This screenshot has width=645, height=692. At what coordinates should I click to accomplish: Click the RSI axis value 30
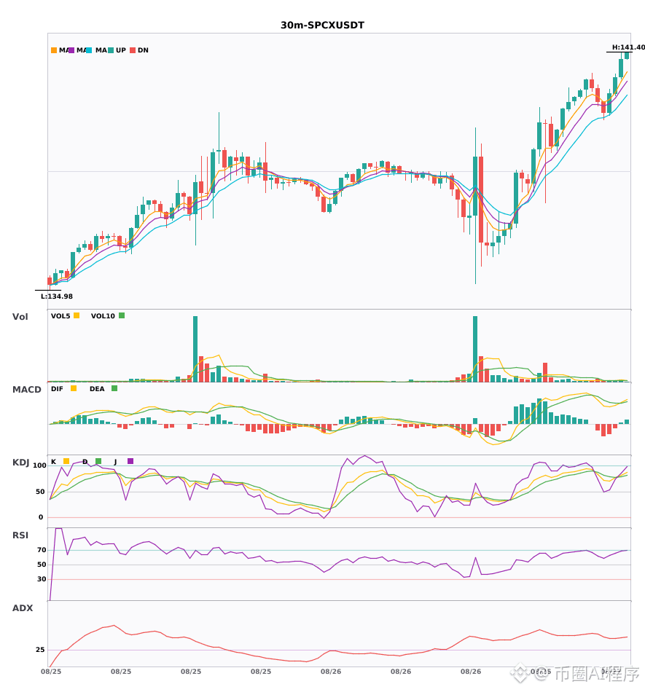[42, 579]
